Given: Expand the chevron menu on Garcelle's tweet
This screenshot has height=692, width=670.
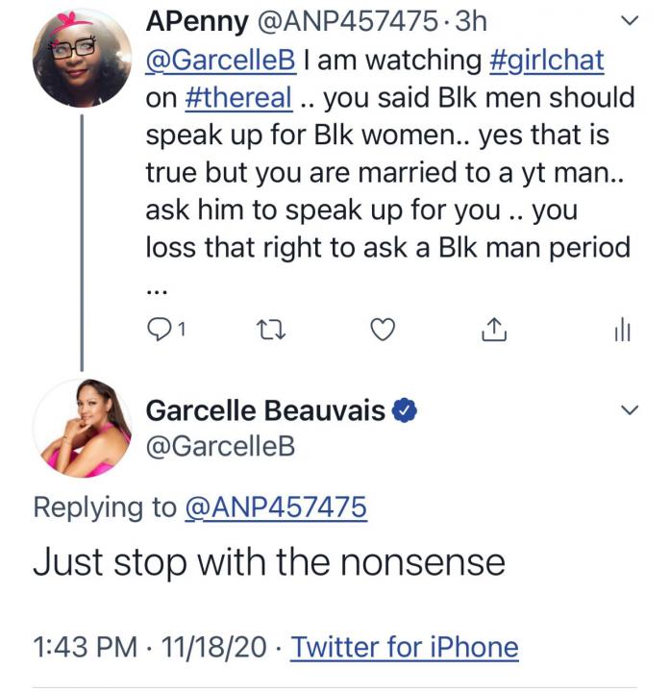Looking at the screenshot, I should coord(630,411).
